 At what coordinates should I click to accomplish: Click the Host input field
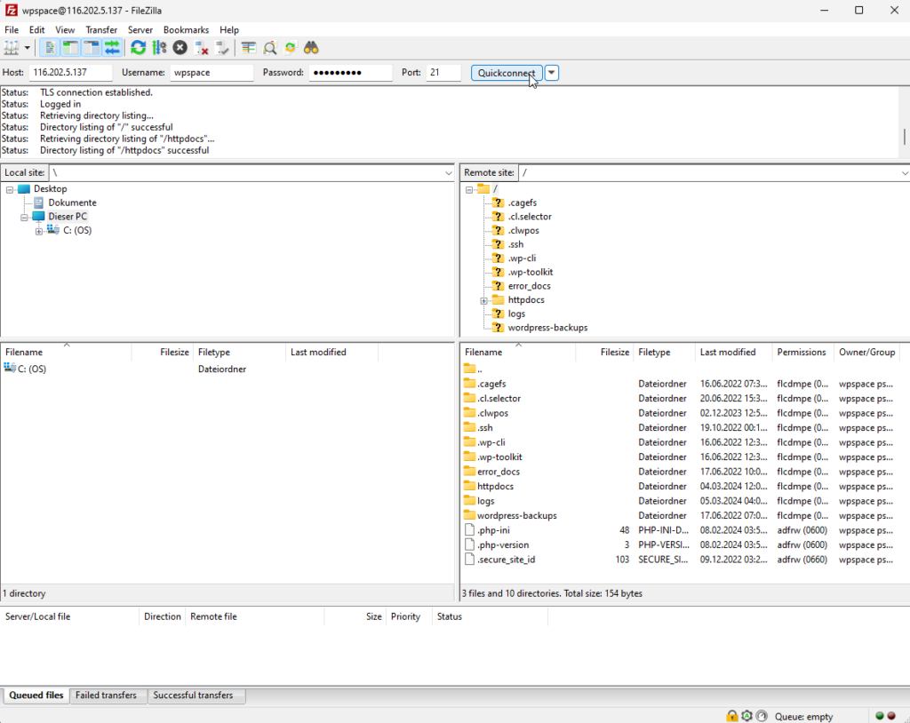pyautogui.click(x=70, y=73)
